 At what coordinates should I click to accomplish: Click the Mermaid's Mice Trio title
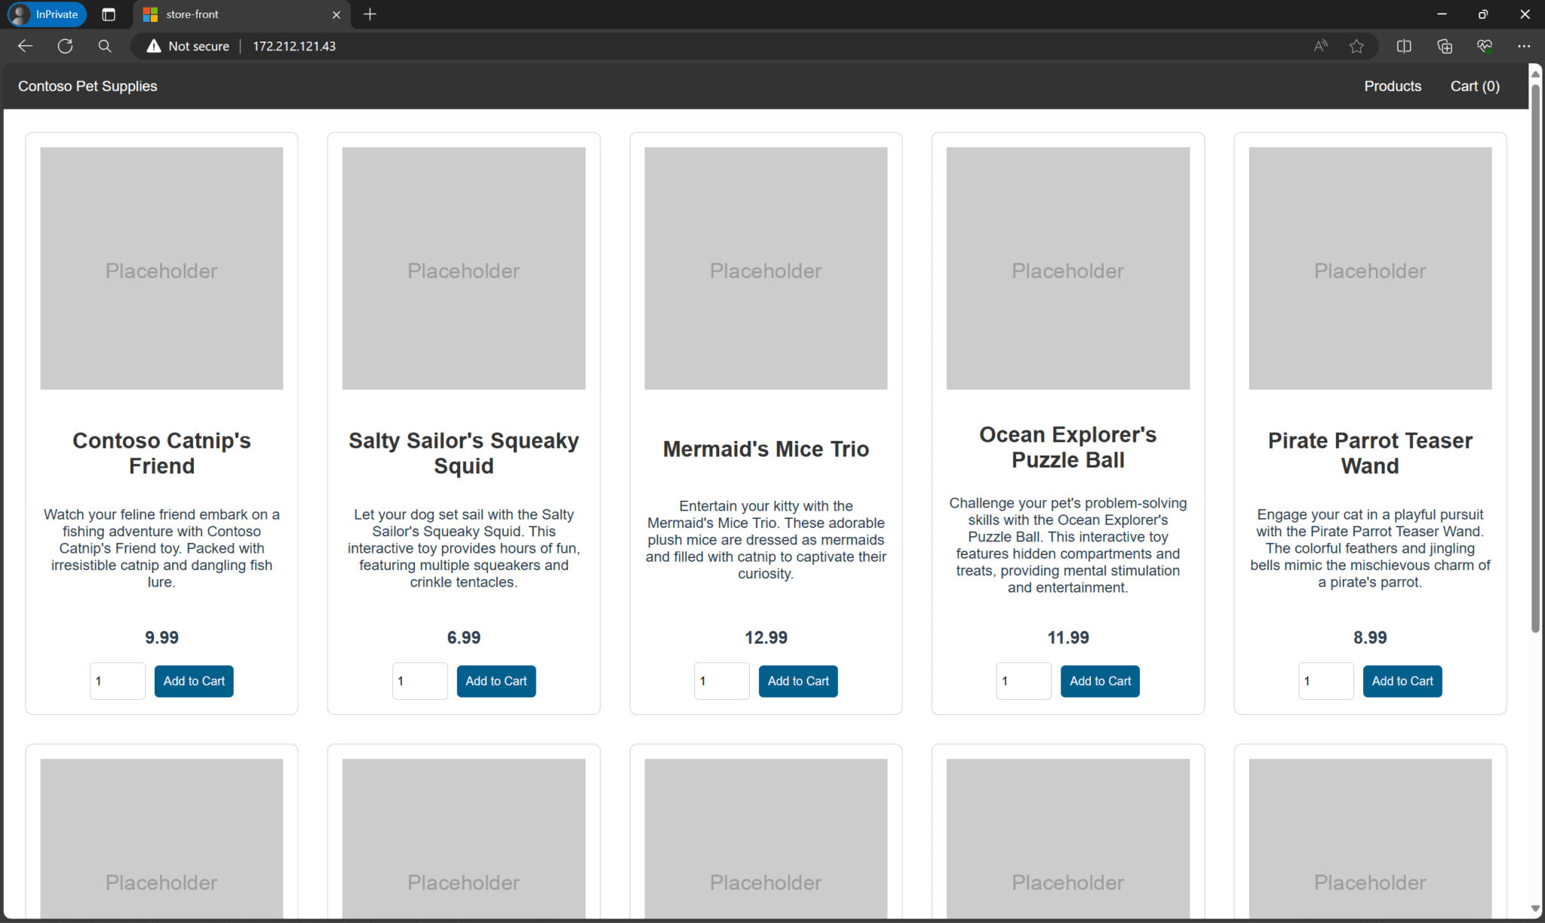[x=766, y=449]
